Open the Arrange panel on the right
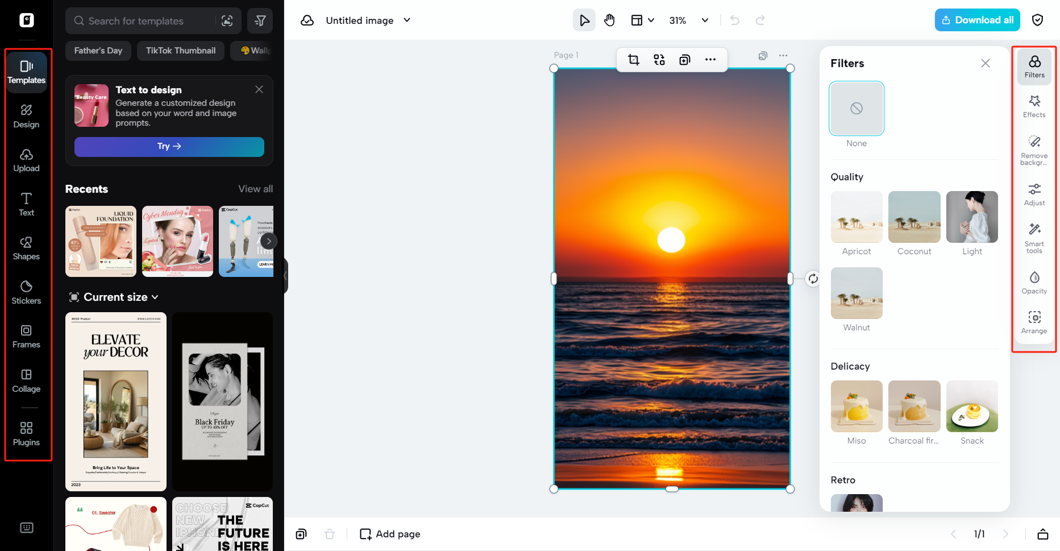Viewport: 1060px width, 551px height. (1034, 322)
